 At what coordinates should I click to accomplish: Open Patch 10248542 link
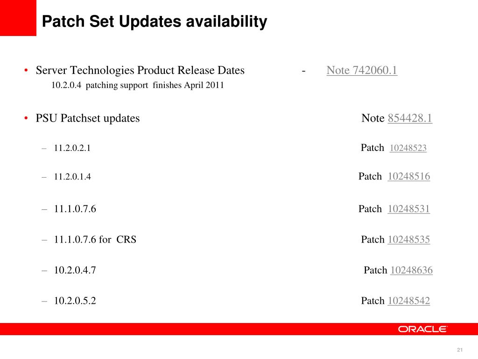pos(409,301)
